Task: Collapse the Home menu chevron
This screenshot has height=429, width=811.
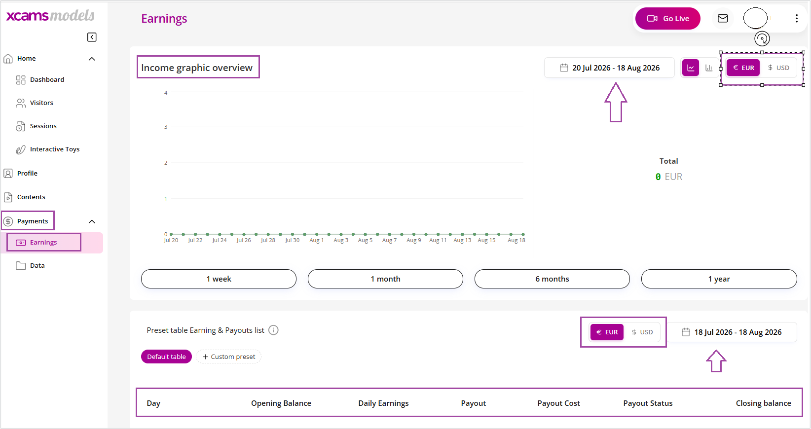Action: (x=92, y=59)
